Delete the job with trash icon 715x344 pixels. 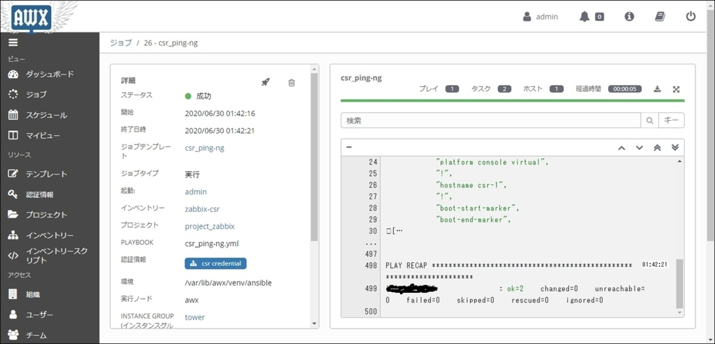tap(291, 82)
